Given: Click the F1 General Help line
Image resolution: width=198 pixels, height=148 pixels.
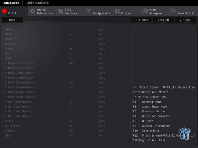Looking at the screenshot, I should coord(147,102).
